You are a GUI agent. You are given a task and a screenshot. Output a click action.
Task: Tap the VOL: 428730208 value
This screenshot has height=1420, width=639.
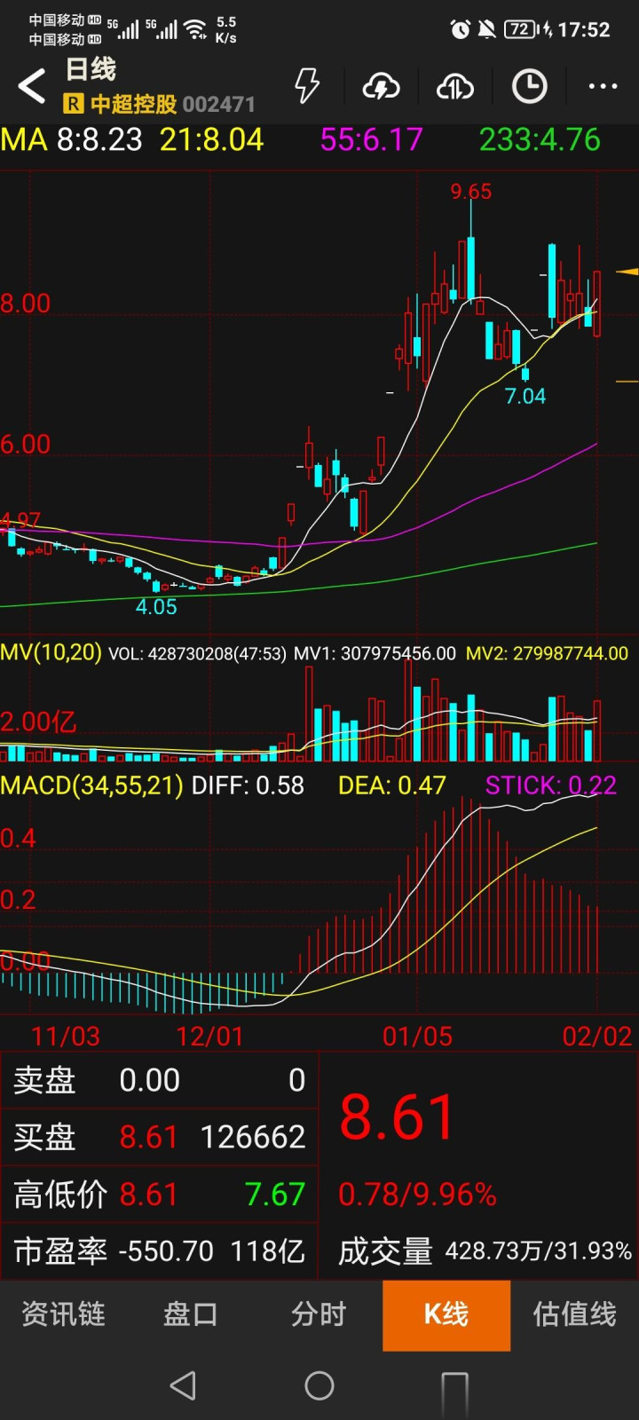tap(197, 654)
